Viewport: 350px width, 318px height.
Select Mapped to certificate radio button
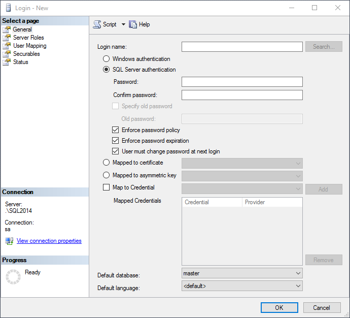(x=106, y=163)
